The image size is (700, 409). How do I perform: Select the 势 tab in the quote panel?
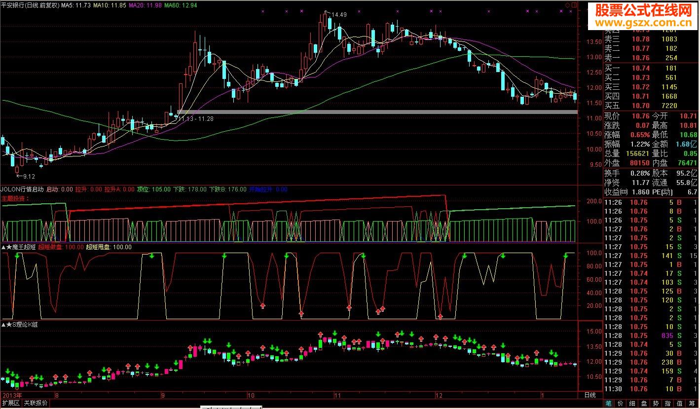[656, 404]
